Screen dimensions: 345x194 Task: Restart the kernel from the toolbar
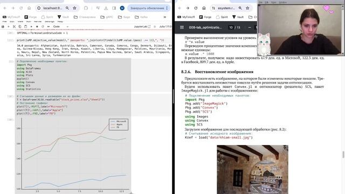pos(43,26)
